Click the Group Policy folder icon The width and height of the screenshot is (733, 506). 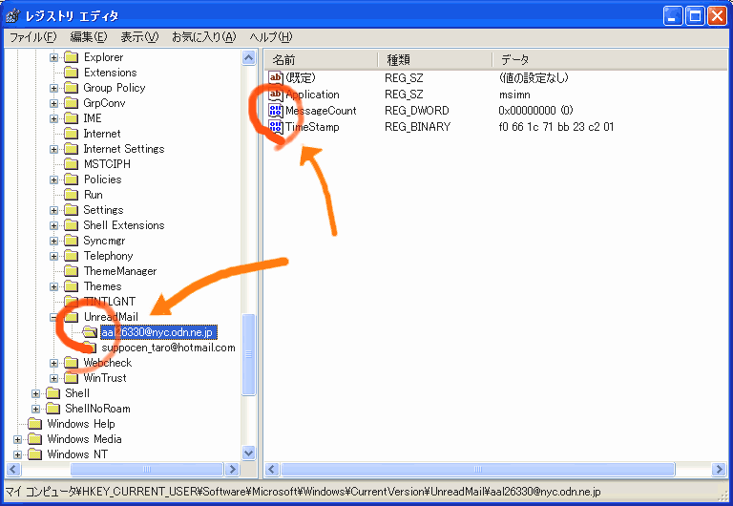tap(71, 88)
